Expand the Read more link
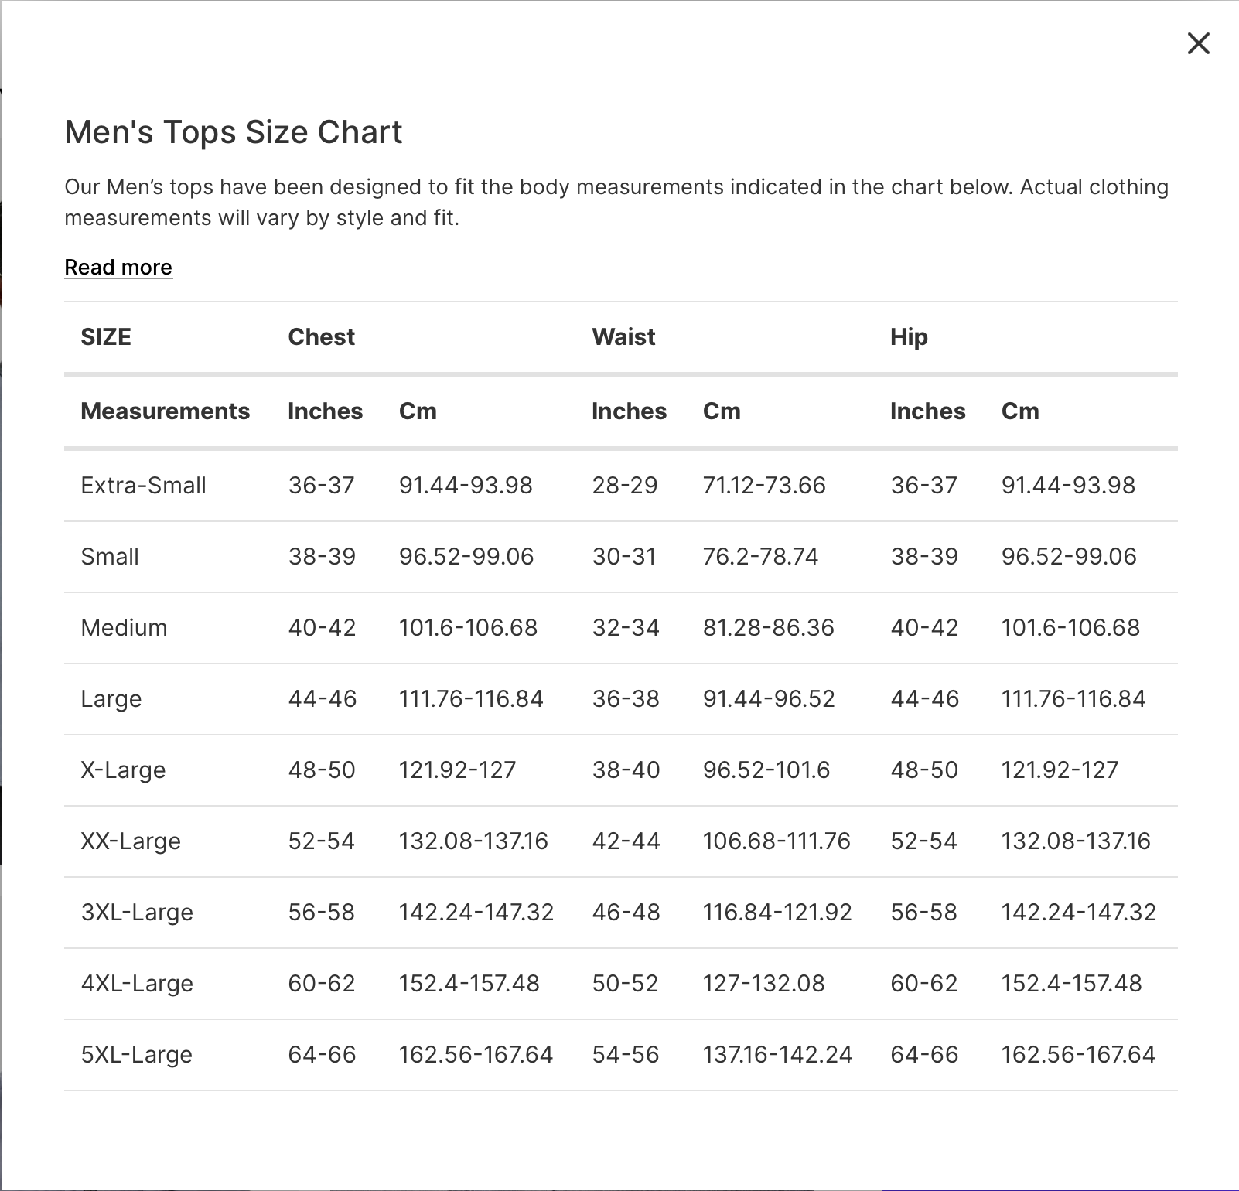The width and height of the screenshot is (1239, 1191). click(x=118, y=267)
